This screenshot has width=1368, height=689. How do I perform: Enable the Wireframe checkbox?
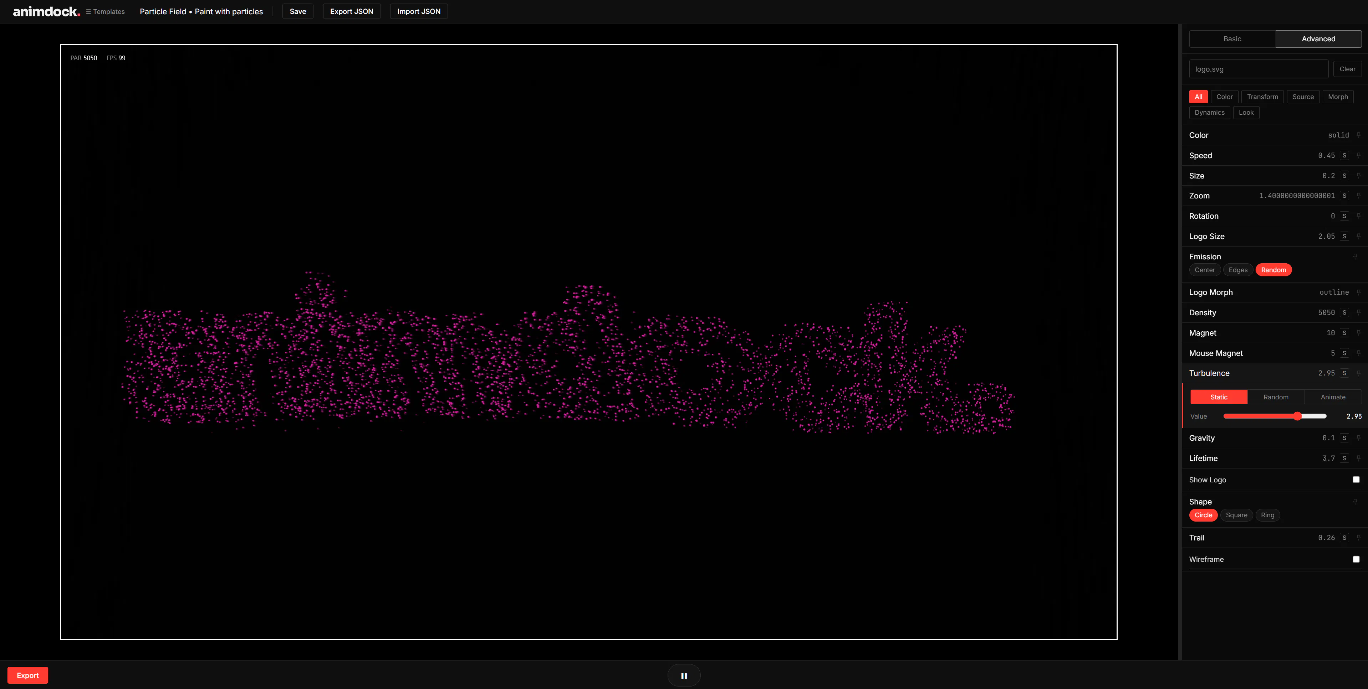coord(1356,559)
